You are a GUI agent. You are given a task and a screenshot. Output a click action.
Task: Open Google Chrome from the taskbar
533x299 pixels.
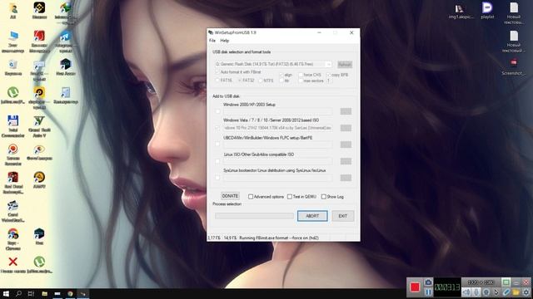[x=70, y=293]
